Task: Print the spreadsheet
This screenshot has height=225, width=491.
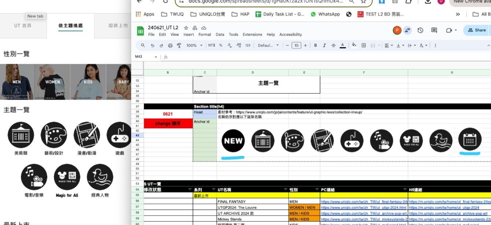Action: tap(170, 46)
